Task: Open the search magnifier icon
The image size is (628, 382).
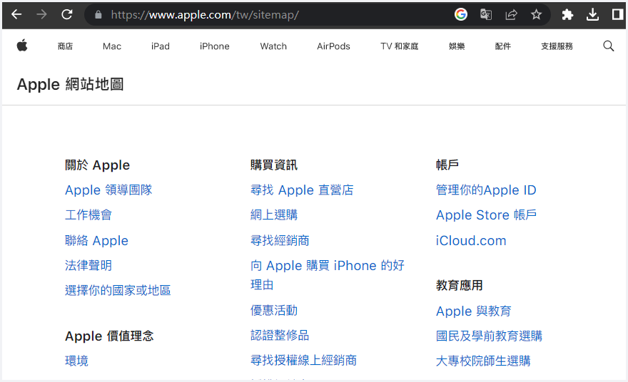Action: [608, 46]
